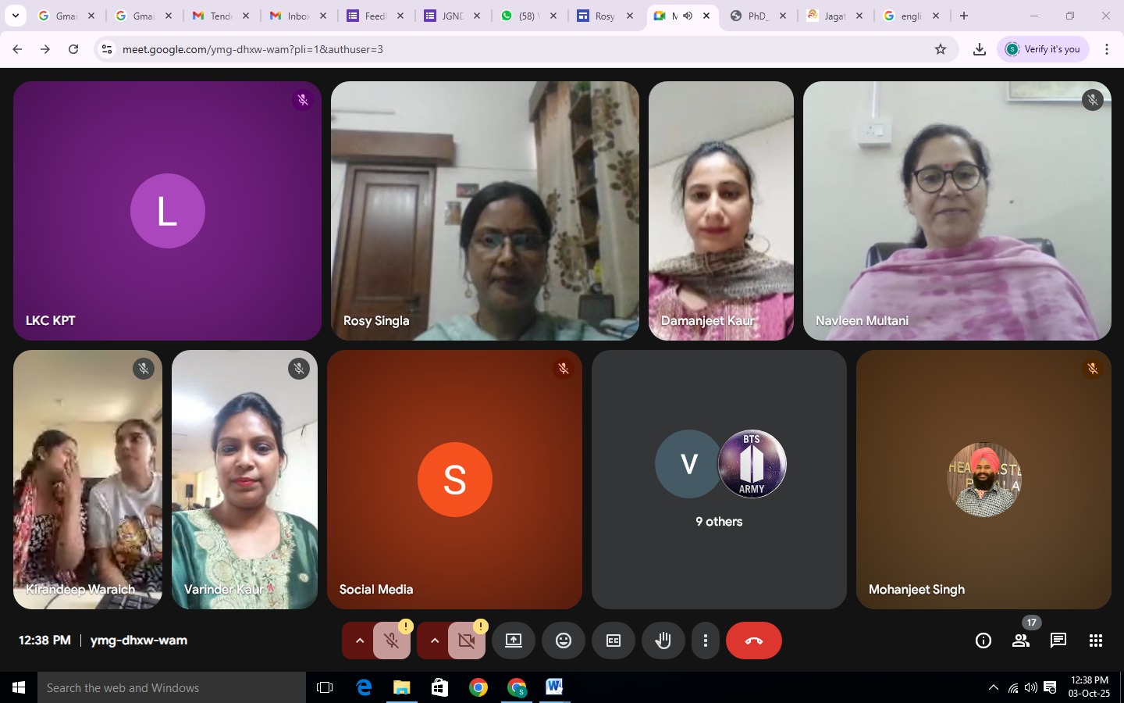Open the three-dot more options menu
Viewport: 1124px width, 703px height.
tap(706, 641)
